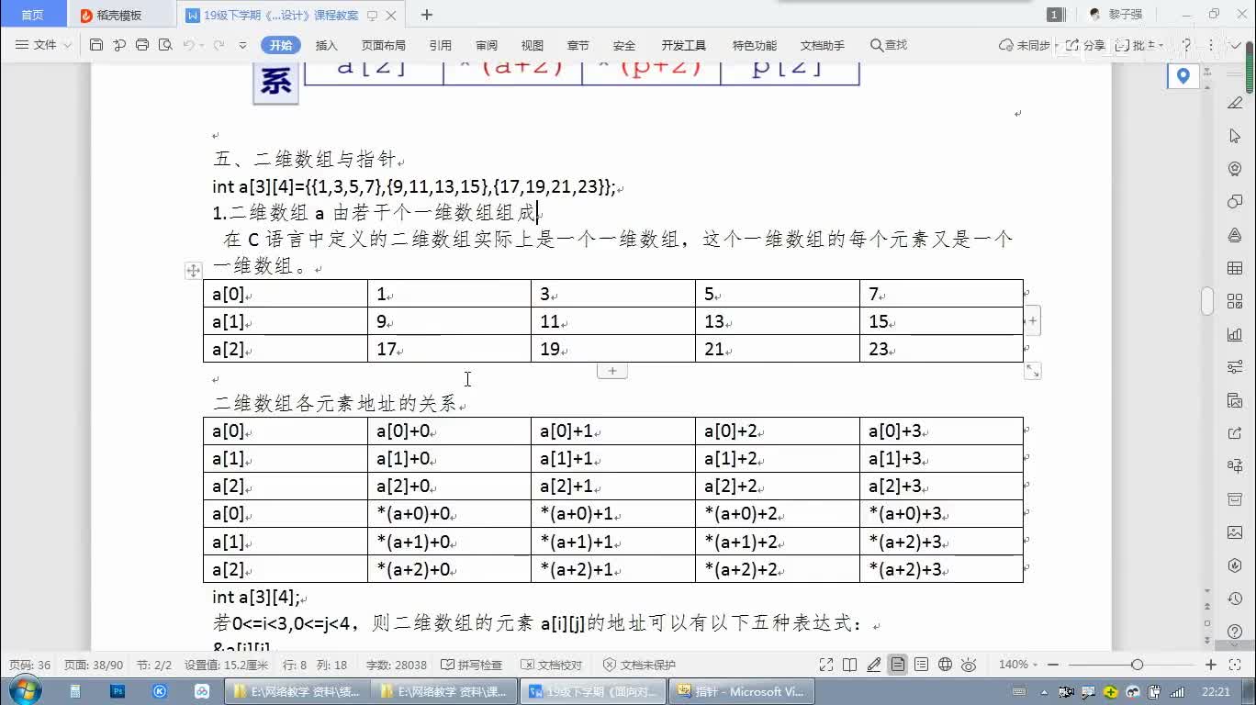The height and width of the screenshot is (705, 1256).
Task: Click the zoom slider handle
Action: (1137, 665)
